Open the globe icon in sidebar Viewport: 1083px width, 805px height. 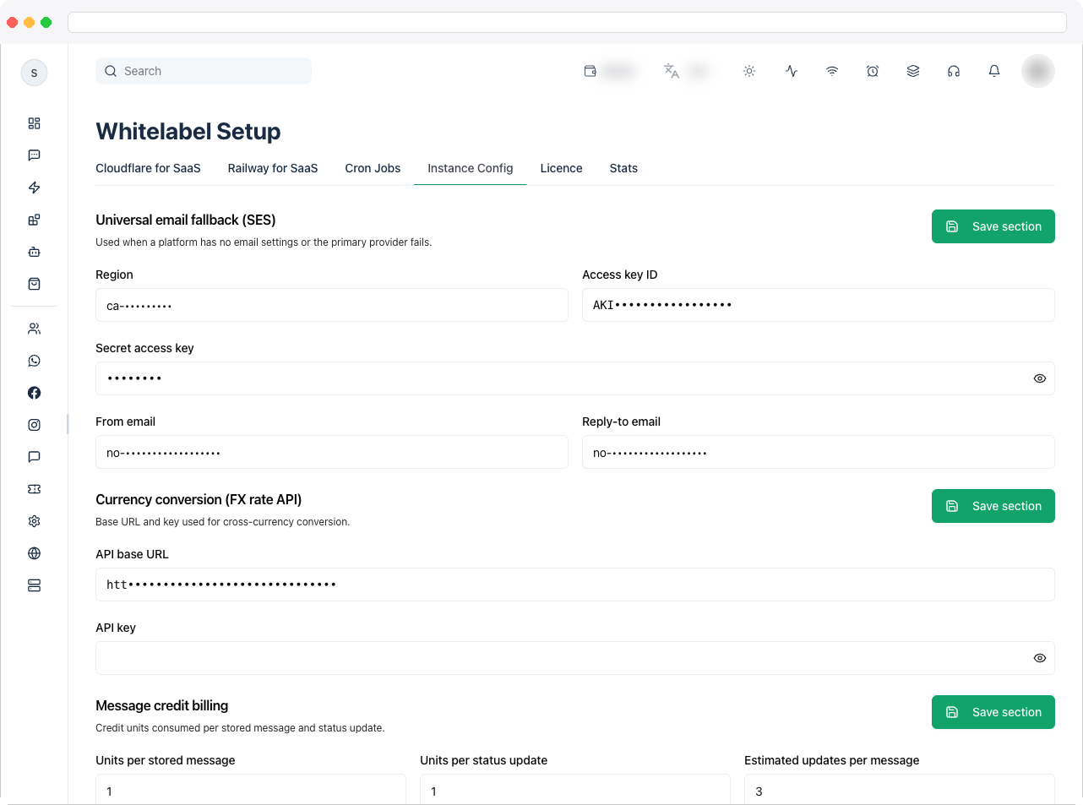point(34,553)
